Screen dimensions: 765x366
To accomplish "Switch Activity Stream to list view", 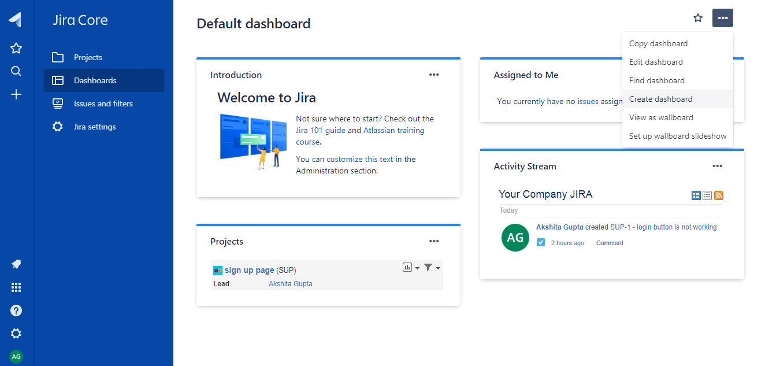I will tap(707, 195).
